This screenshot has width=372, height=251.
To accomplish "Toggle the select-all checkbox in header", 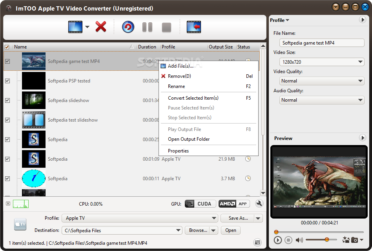I will [x=7, y=47].
